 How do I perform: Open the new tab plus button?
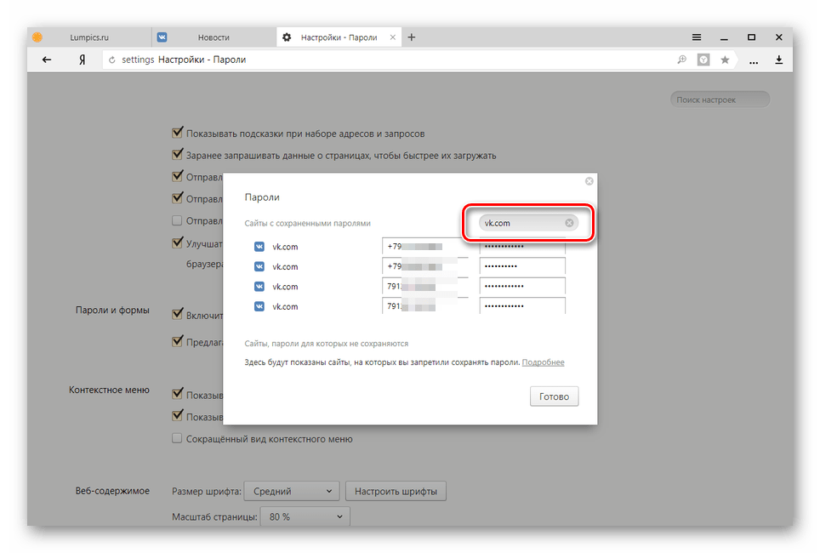pos(412,37)
